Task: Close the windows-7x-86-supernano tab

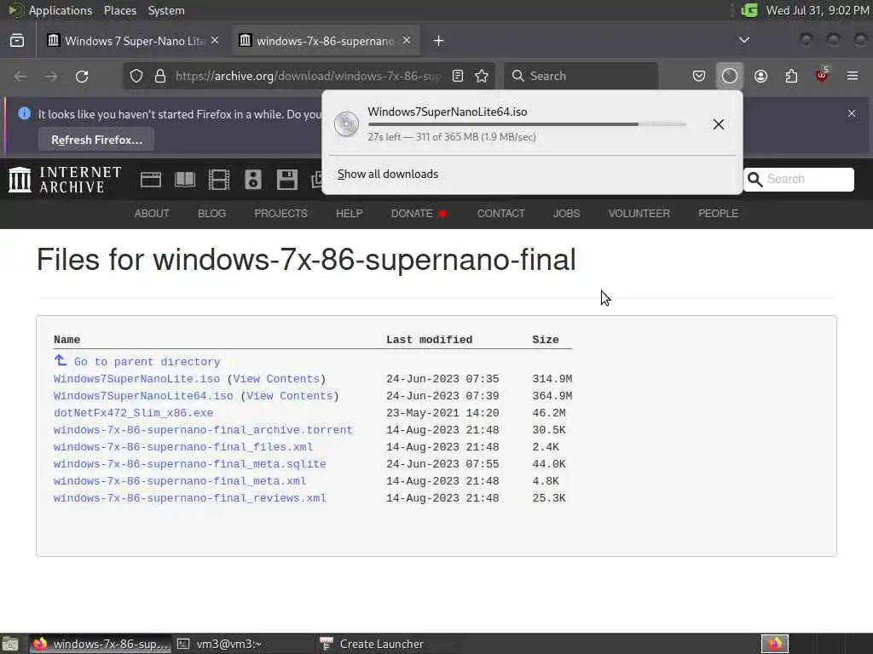Action: tap(407, 41)
